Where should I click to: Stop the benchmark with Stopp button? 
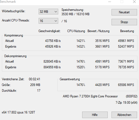click(124, 22)
